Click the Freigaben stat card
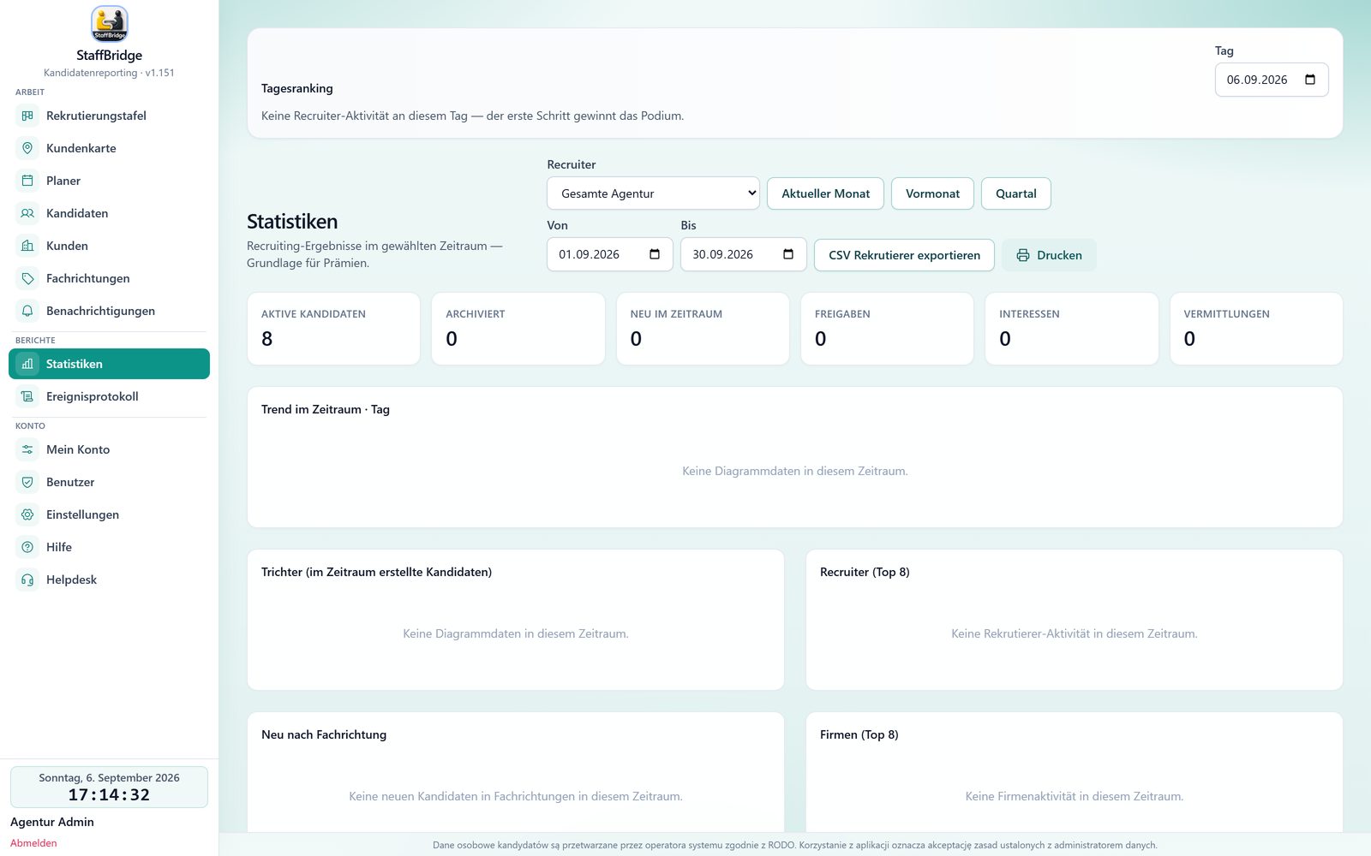 pos(887,329)
